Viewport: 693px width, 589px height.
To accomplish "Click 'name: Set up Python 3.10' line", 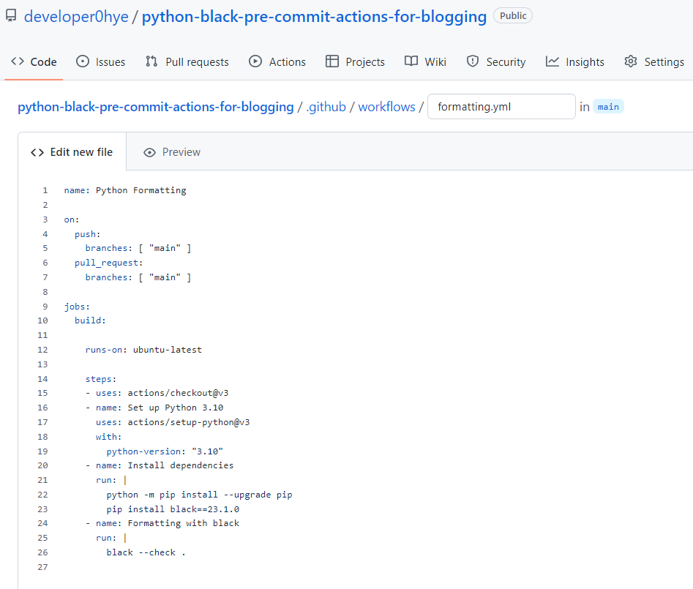I will coord(154,408).
